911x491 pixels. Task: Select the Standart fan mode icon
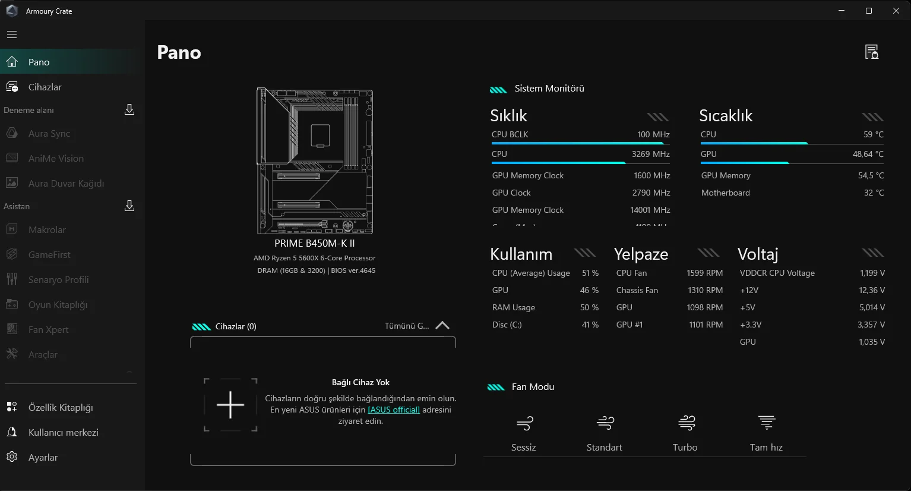(x=605, y=423)
